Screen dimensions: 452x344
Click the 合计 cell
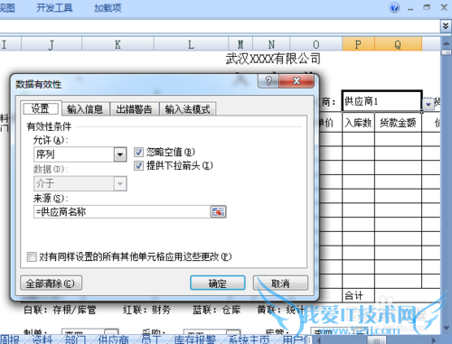click(x=358, y=295)
